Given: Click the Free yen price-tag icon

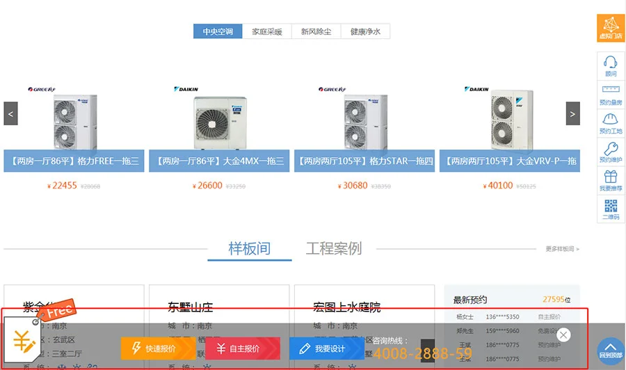Looking at the screenshot, I should [x=23, y=339].
